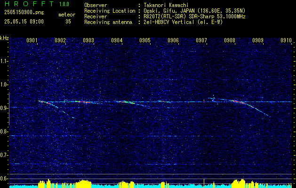This screenshot has width=296, height=188.
Task: Click the yellow power bars below 0903
Action: [84, 184]
